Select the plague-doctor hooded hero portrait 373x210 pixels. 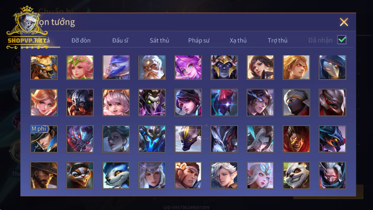[332, 67]
